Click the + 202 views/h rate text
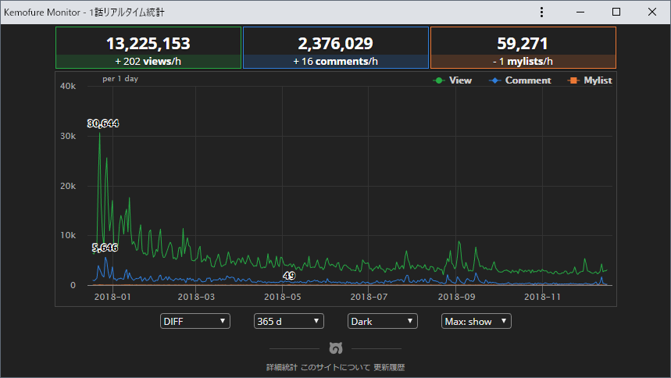Image resolution: width=671 pixels, height=378 pixels. pyautogui.click(x=148, y=61)
